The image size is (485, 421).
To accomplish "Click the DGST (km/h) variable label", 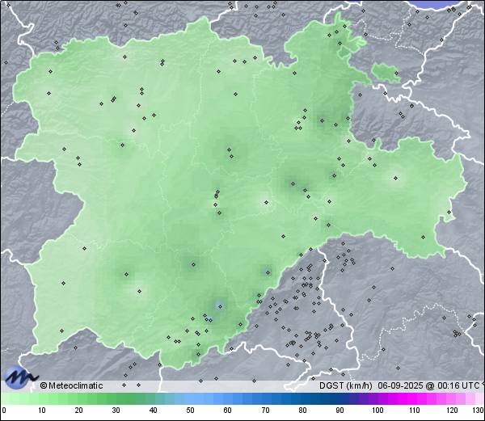I will pos(345,385).
